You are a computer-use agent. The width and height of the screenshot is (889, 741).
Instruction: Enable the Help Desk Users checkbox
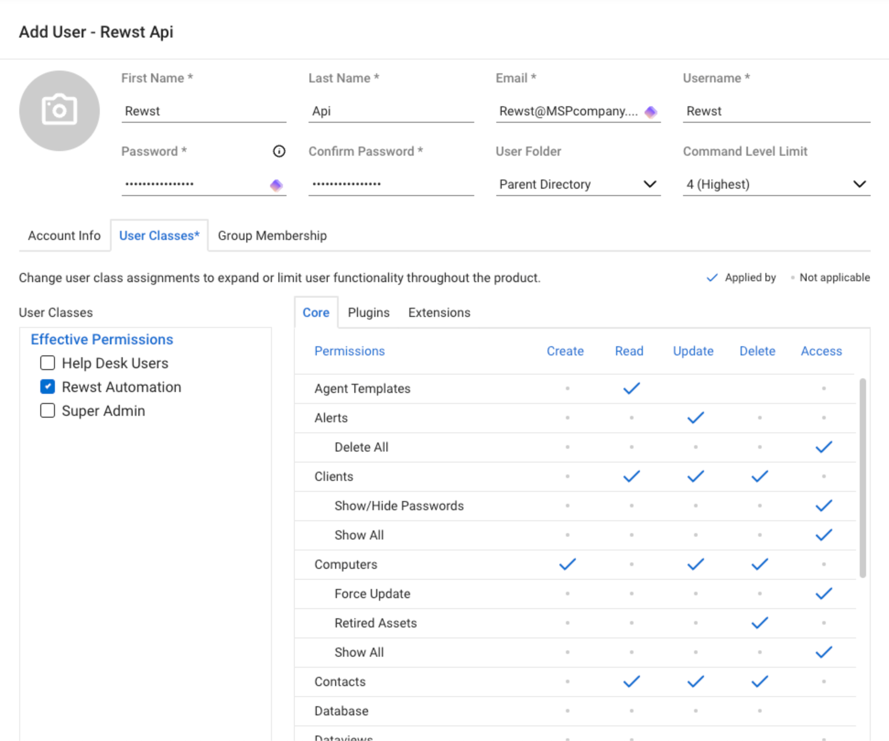(48, 363)
